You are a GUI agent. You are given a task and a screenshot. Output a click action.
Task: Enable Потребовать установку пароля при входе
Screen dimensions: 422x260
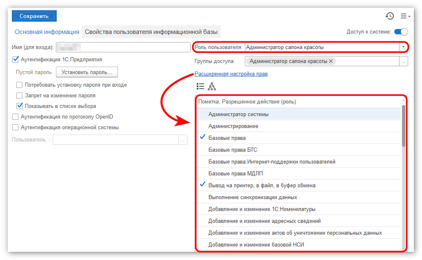[19, 85]
